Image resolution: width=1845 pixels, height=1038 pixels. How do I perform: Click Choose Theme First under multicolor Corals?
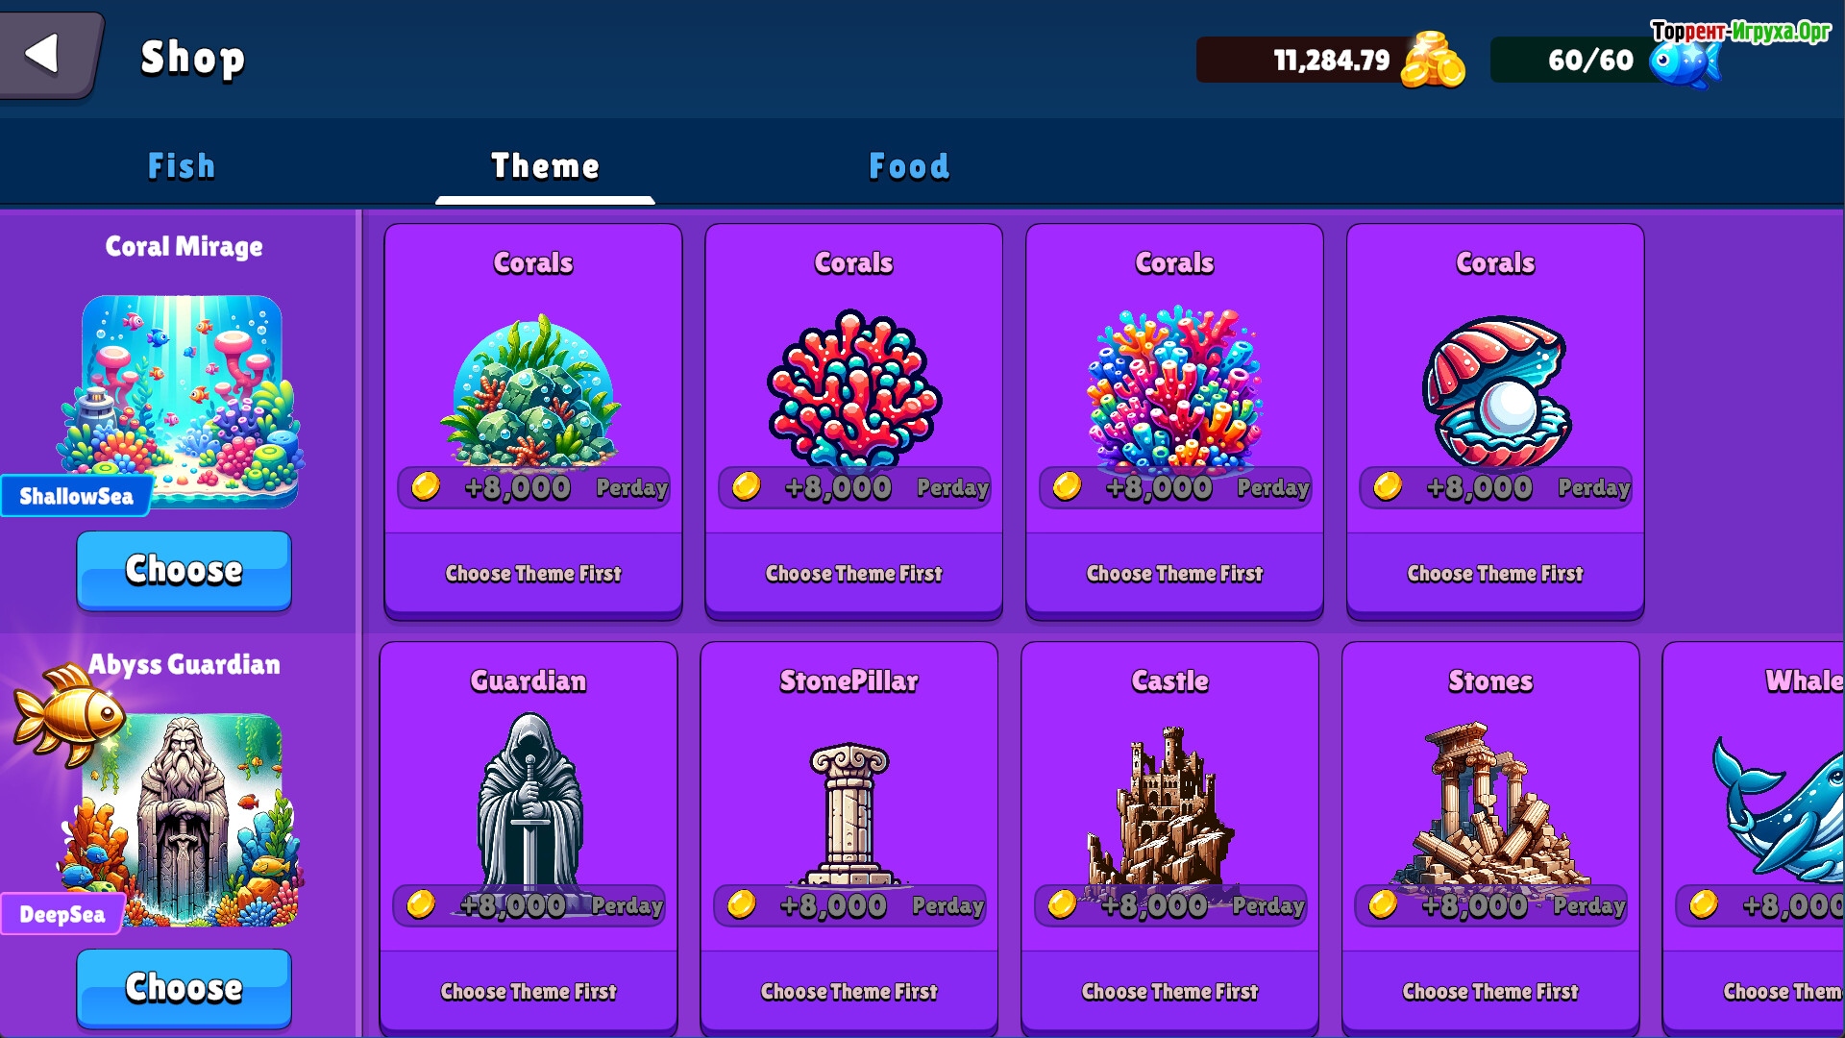(1174, 574)
